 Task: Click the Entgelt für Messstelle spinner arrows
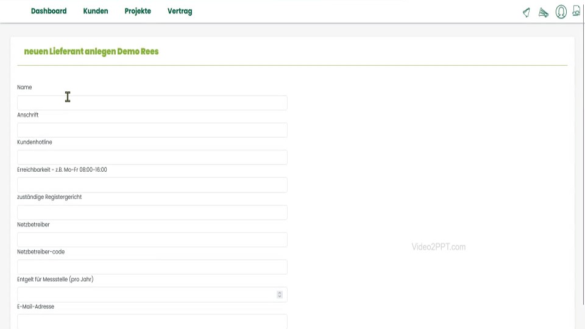(x=280, y=295)
